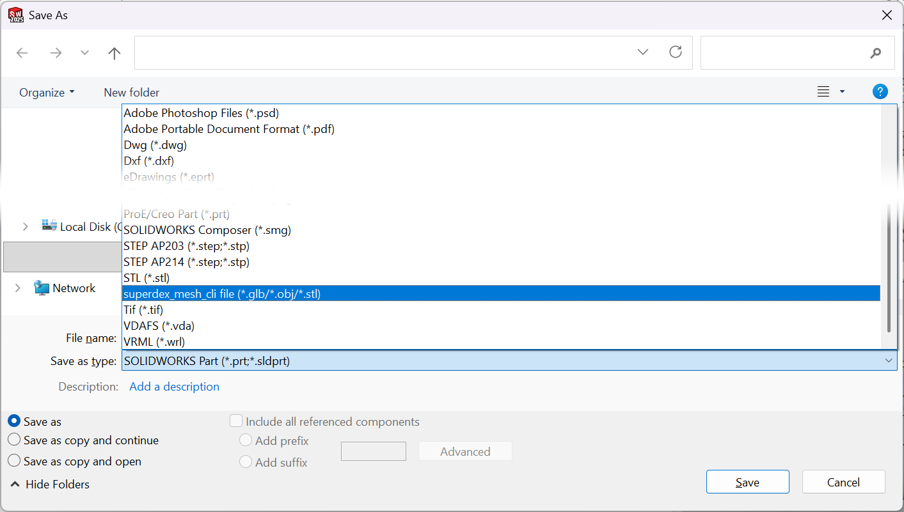Screen dimensions: 904x512
Task: Choose the Tif (*.tif) format
Action: click(501, 310)
